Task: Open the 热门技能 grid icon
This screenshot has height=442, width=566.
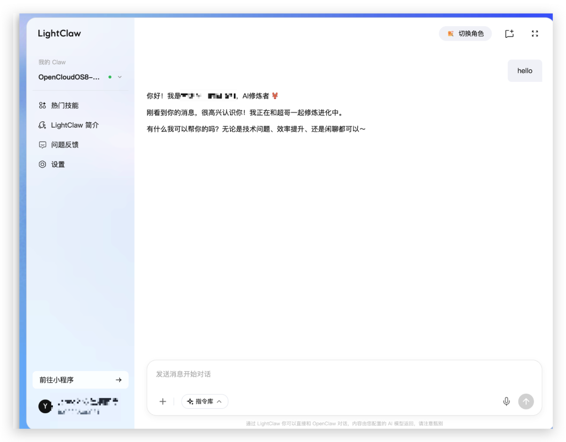Action: (42, 106)
